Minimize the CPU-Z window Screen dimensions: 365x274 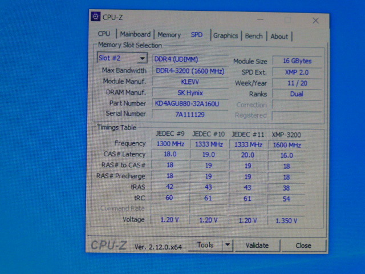pyautogui.click(x=260, y=19)
